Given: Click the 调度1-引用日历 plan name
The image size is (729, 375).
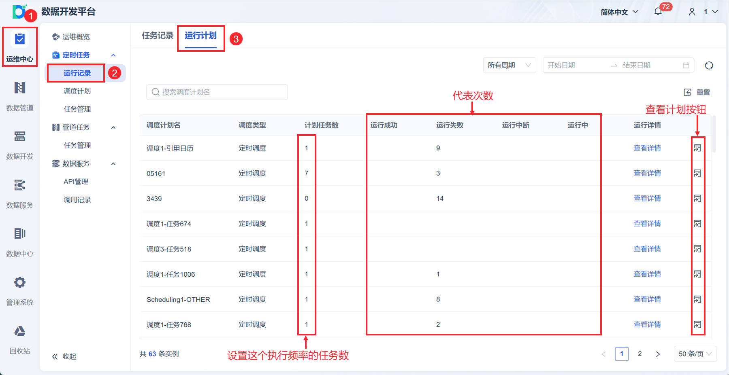Looking at the screenshot, I should click(170, 148).
